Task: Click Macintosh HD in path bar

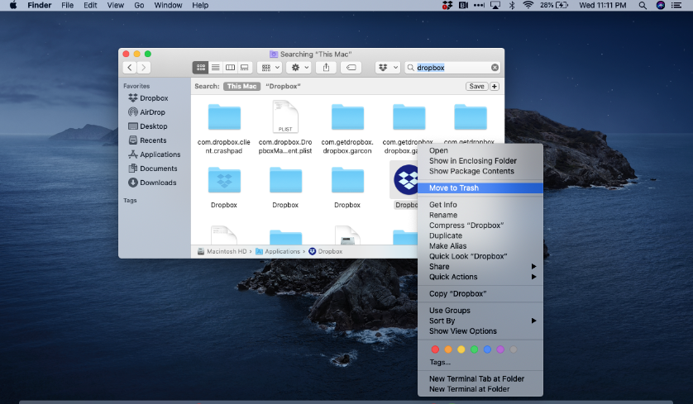Action: point(222,251)
